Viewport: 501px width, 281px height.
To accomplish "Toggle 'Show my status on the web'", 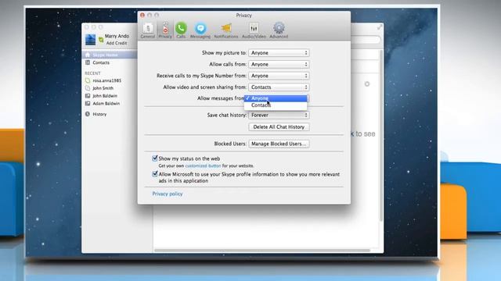I will [x=155, y=158].
